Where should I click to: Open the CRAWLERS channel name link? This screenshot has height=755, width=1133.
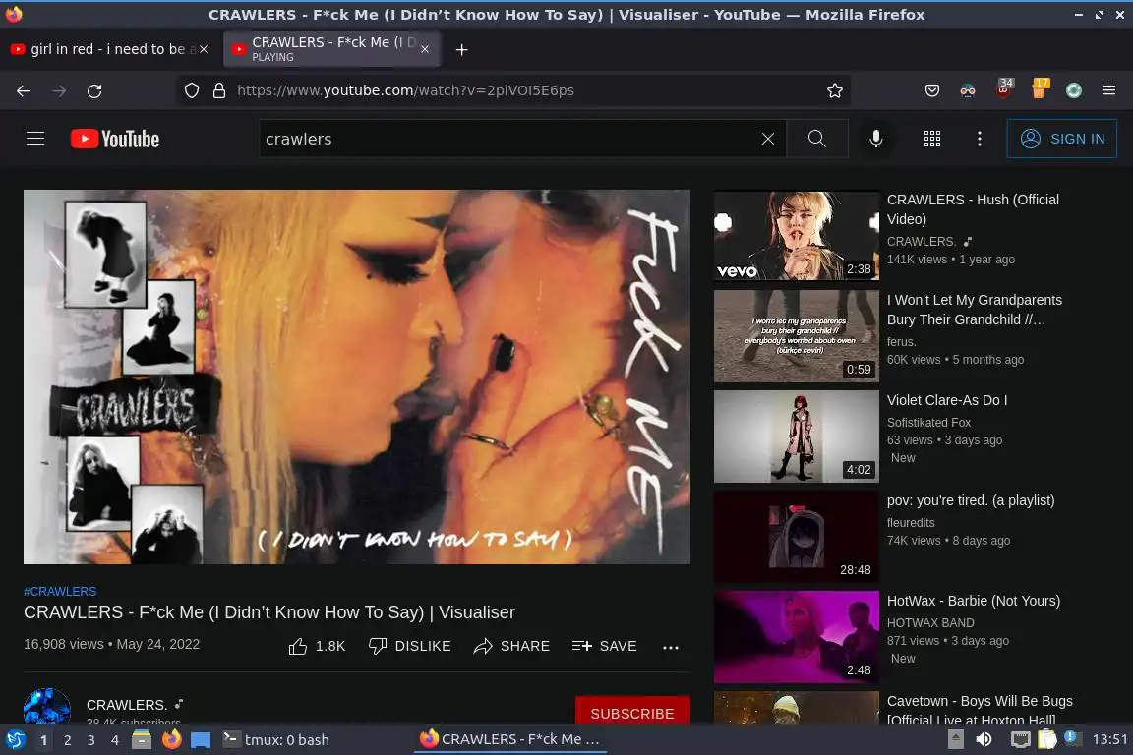(x=127, y=705)
